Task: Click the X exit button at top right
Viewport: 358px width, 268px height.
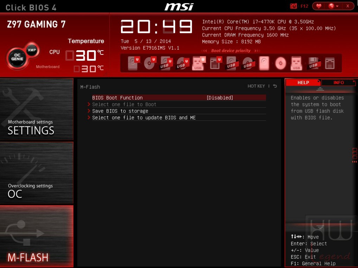Action: tap(348, 6)
